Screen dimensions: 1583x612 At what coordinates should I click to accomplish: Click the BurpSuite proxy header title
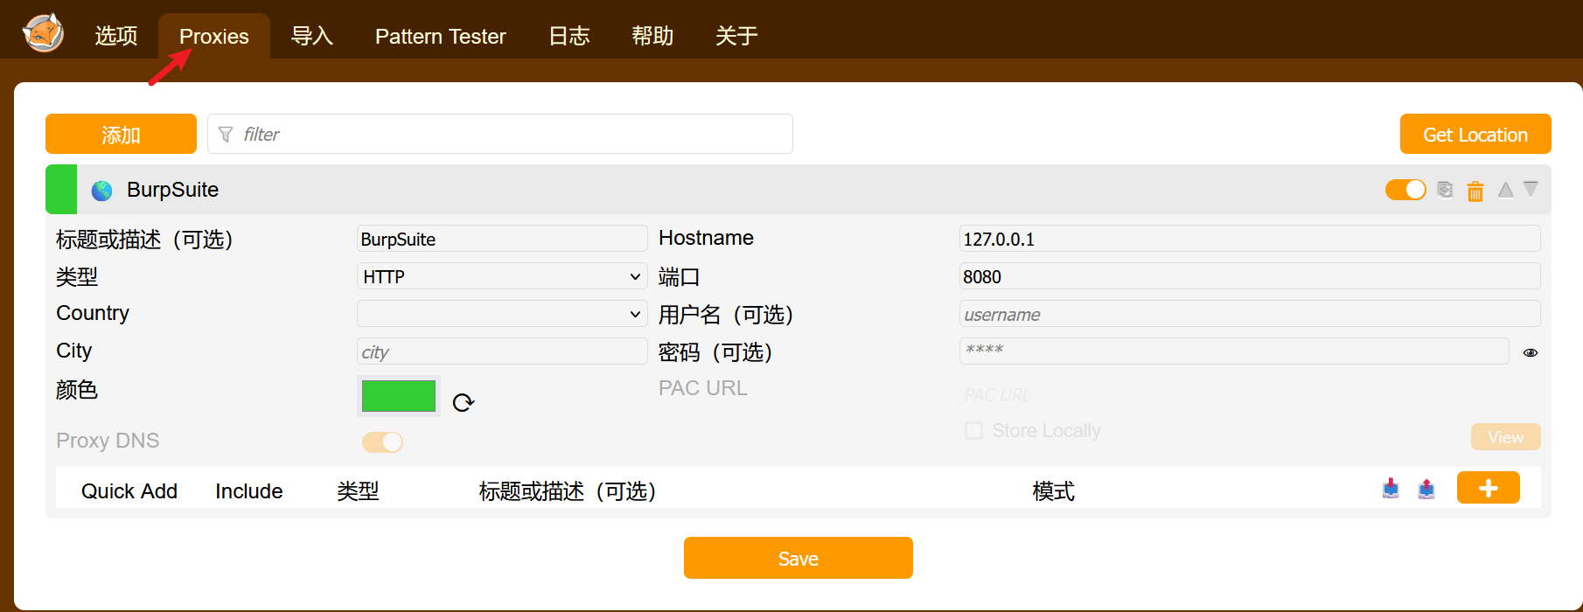point(172,190)
